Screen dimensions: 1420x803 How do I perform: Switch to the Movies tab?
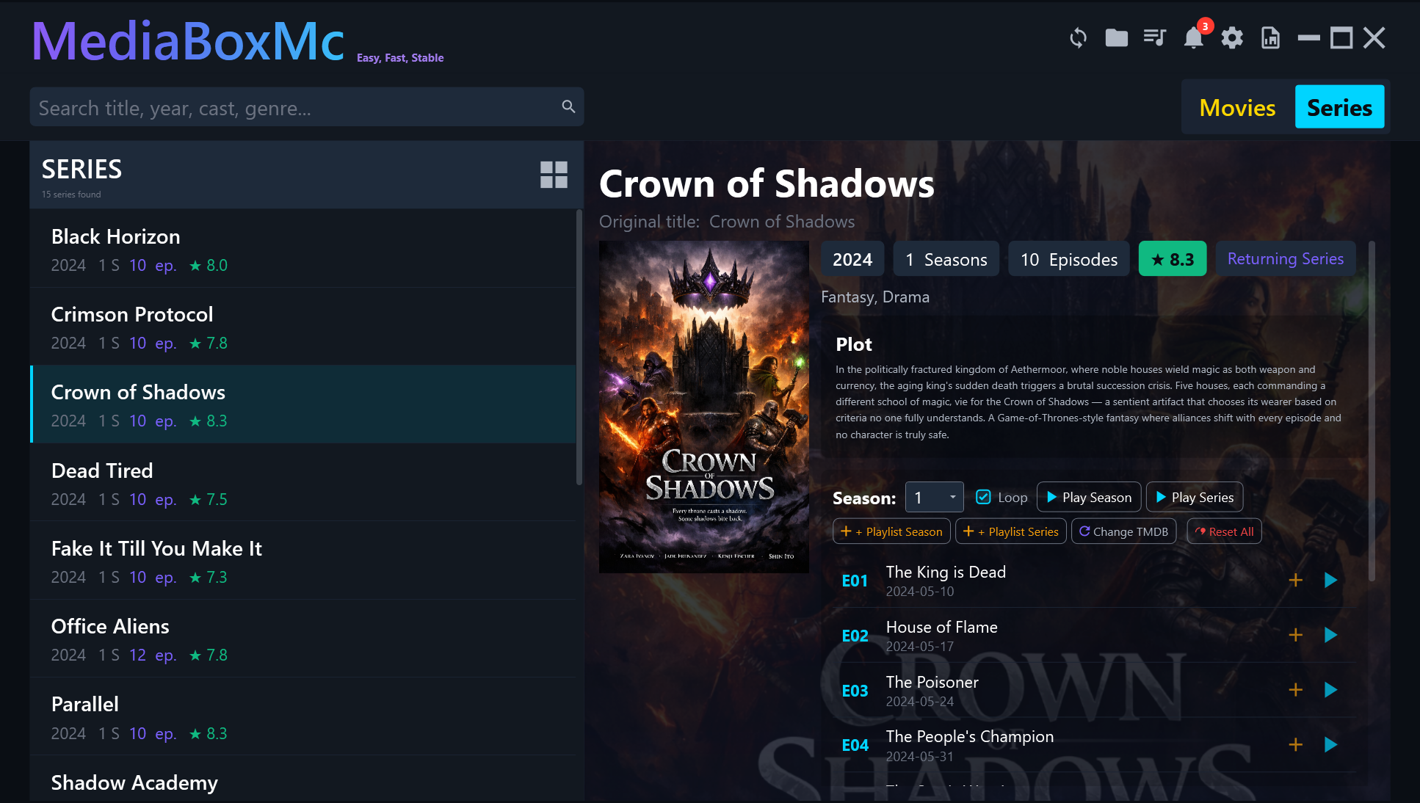click(1237, 107)
